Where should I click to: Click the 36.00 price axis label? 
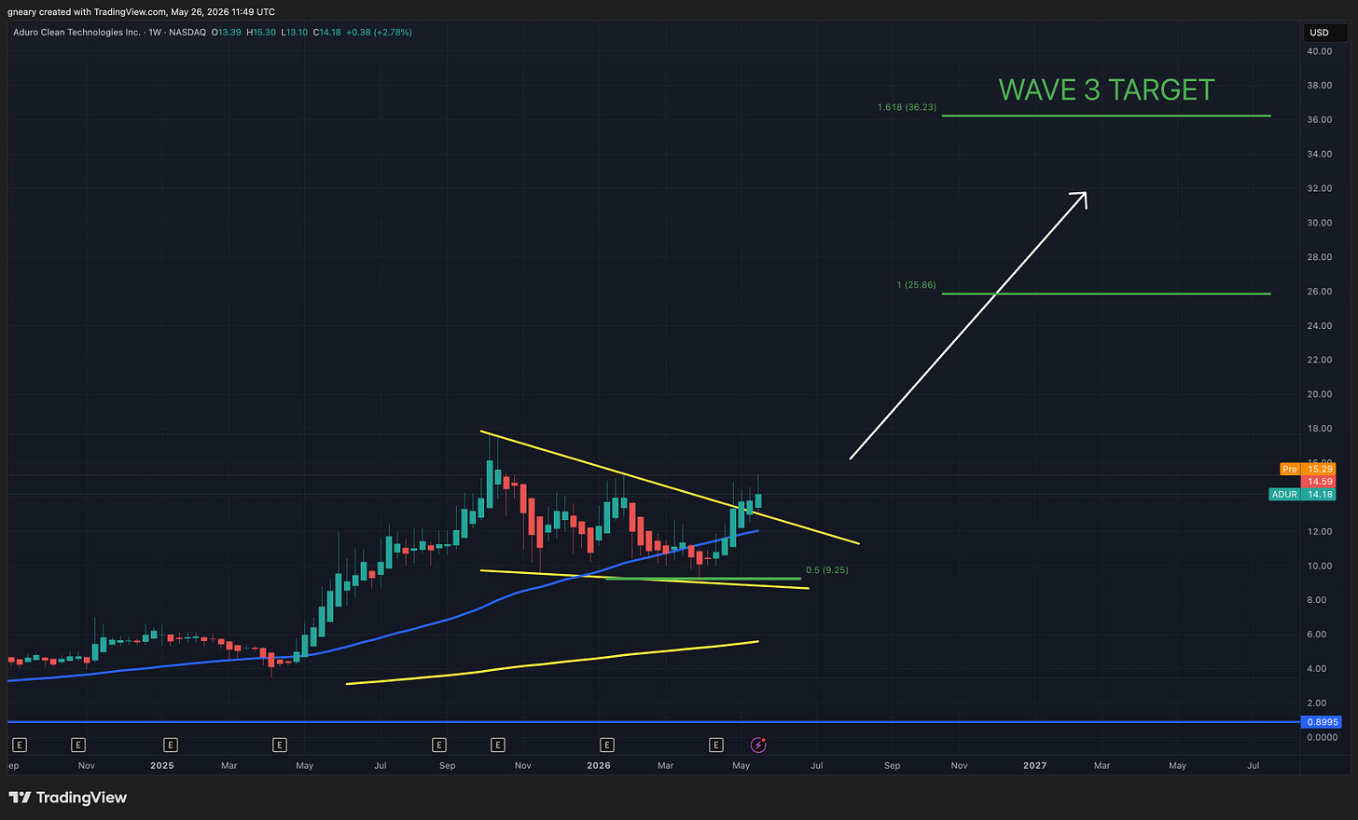(1319, 120)
